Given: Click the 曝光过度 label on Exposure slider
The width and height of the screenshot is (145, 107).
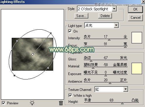Looking at the screenshot, I should click(120, 72).
